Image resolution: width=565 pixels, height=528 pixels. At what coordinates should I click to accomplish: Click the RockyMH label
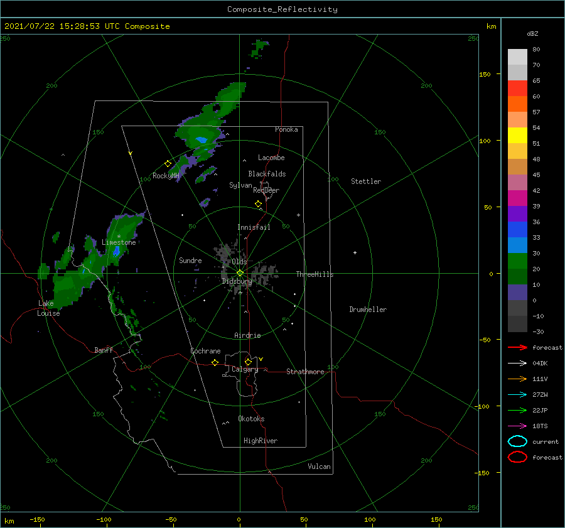pos(166,176)
